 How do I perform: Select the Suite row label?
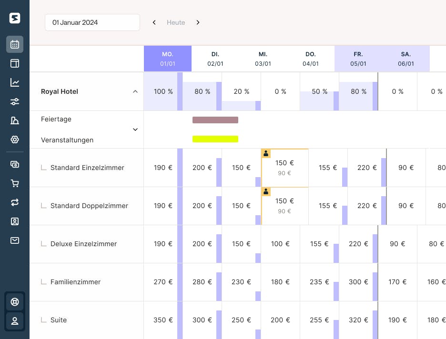[x=59, y=320]
